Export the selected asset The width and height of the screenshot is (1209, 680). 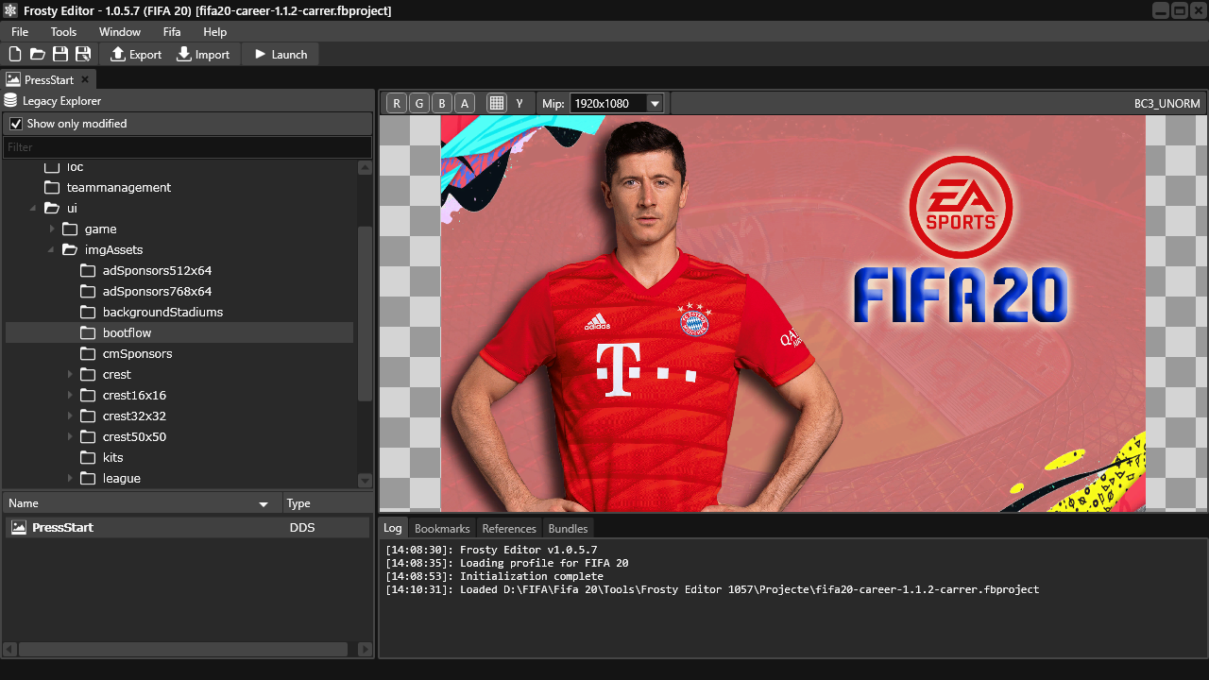click(136, 54)
